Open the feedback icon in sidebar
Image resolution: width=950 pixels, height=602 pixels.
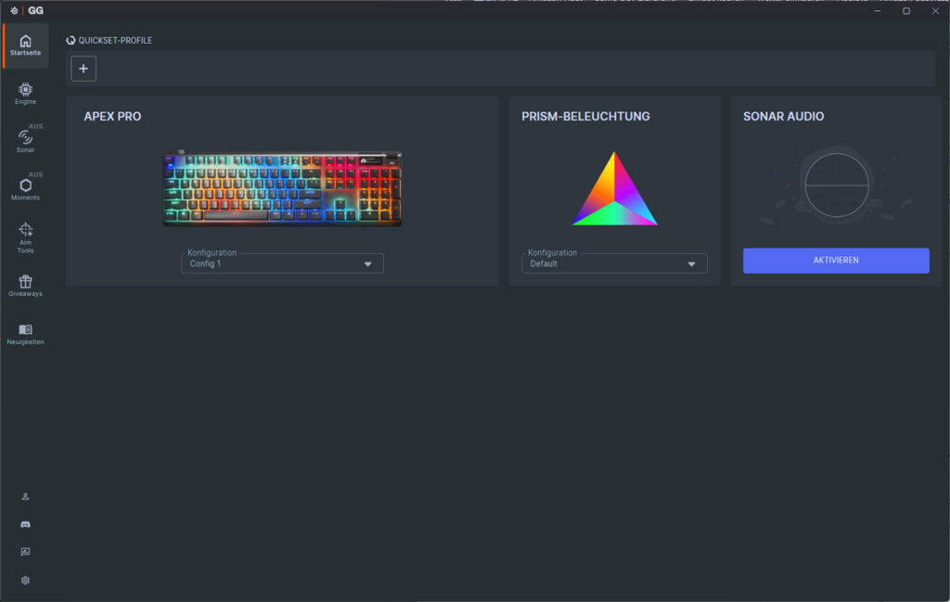(25, 552)
